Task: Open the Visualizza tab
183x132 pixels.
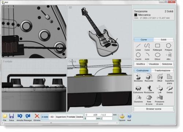Action: 154,64
